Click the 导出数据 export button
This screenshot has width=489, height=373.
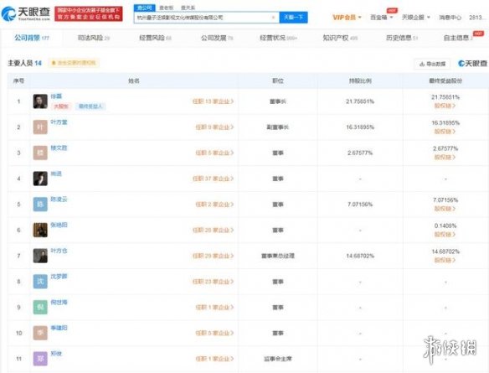(432, 64)
